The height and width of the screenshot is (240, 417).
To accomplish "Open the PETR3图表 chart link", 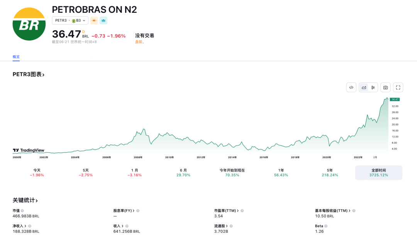I will pos(29,74).
